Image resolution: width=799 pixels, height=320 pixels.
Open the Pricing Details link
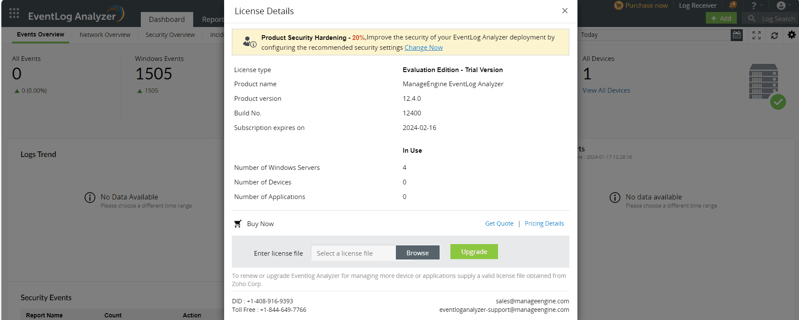point(544,223)
